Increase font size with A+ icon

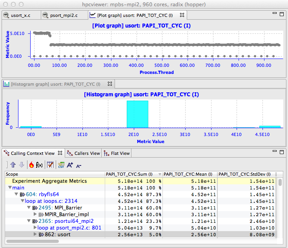point(70,165)
